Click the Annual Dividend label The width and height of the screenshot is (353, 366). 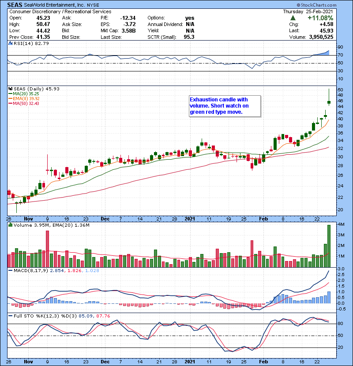tap(165, 24)
